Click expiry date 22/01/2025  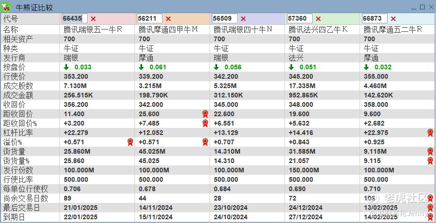(81, 217)
